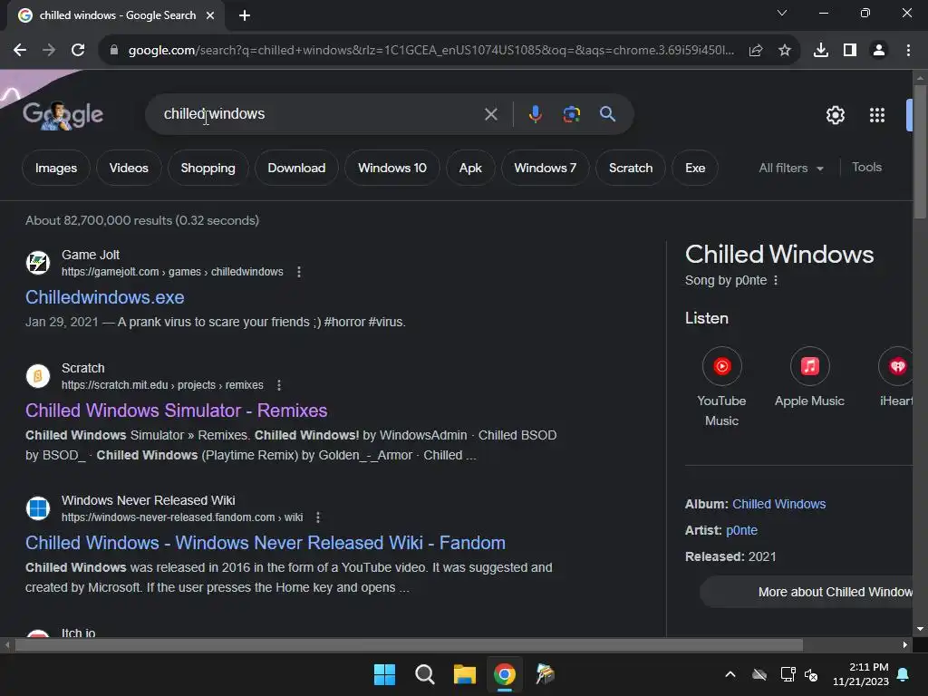This screenshot has width=928, height=696.
Task: Submit search with magnifier icon
Action: tap(608, 114)
